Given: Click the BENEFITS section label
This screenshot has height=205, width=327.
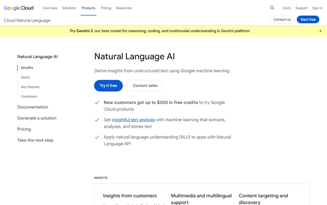Looking at the screenshot, I should point(101,178).
